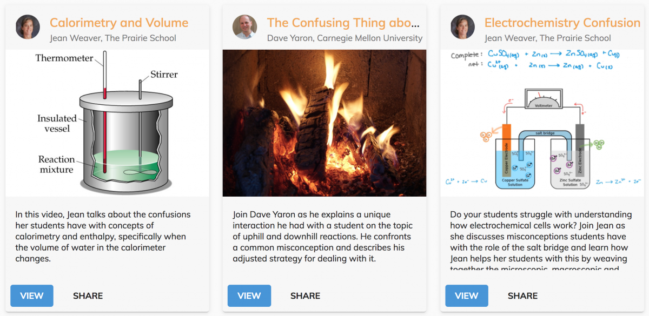Viewport: 649px width, 316px height.
Task: Click SHARE on the middle video card
Action: 305,295
